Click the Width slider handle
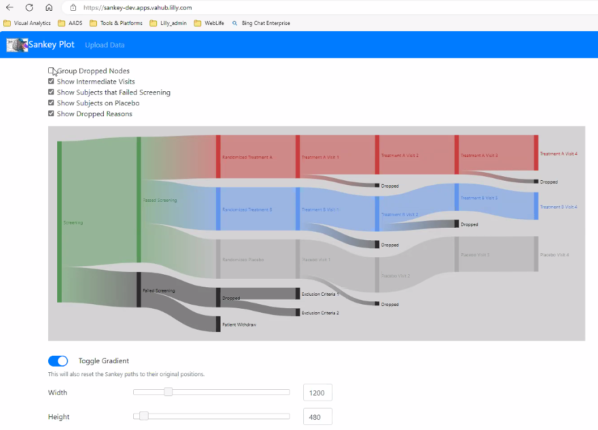 coord(168,392)
